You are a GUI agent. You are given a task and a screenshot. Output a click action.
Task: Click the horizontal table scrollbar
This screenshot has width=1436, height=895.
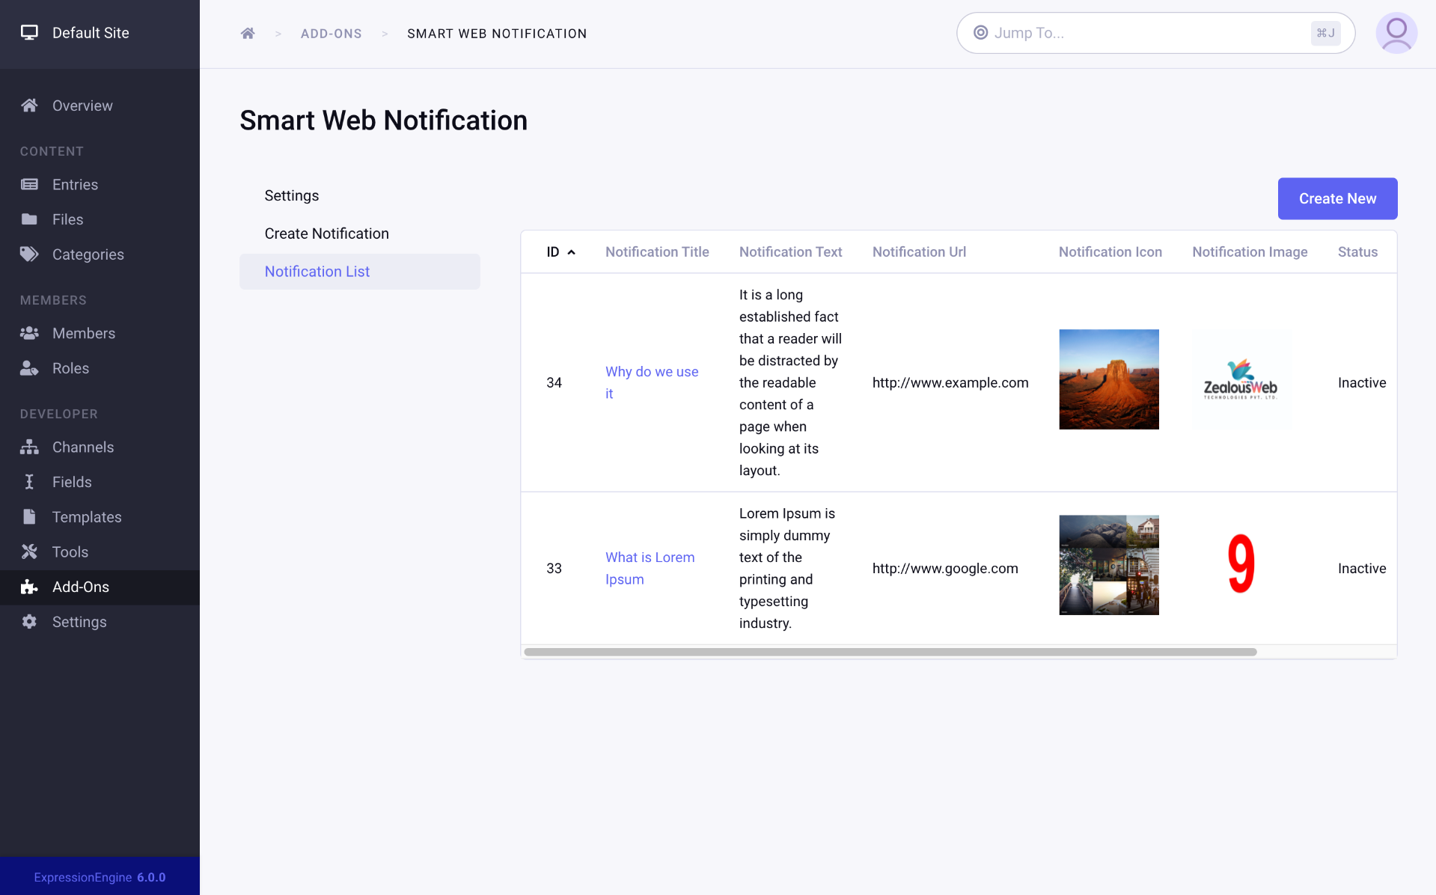[889, 651]
